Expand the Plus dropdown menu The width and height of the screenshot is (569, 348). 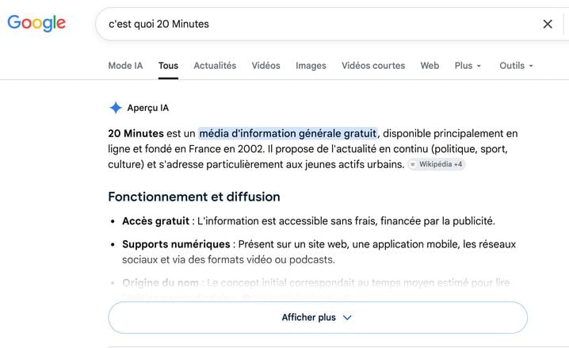pyautogui.click(x=468, y=66)
